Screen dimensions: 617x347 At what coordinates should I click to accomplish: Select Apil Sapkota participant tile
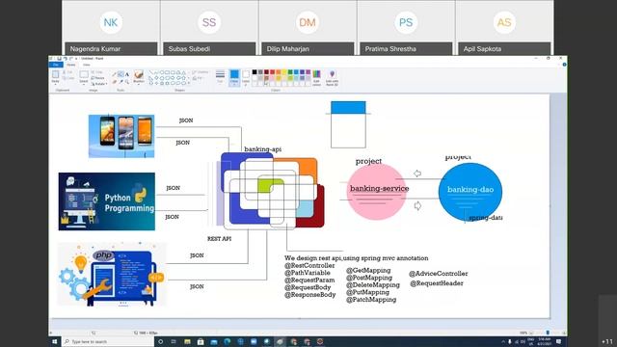click(504, 27)
